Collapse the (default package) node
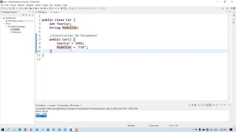236x132 pixels. [7, 26]
